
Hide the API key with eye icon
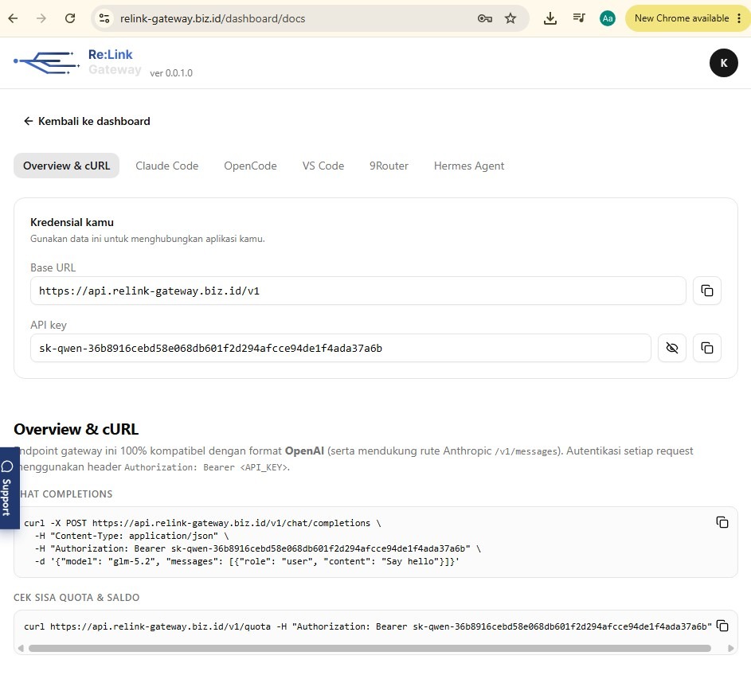672,348
